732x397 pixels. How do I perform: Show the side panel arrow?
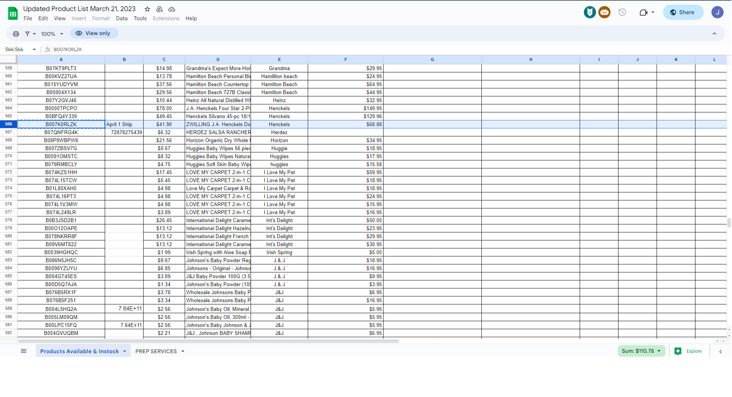click(x=721, y=352)
